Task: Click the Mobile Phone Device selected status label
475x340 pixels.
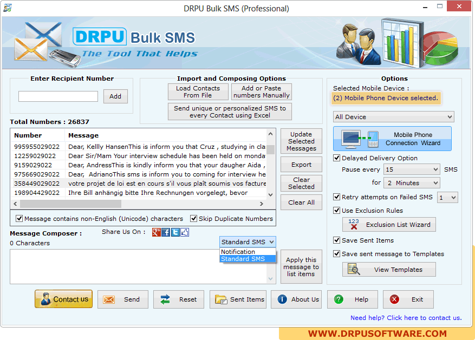Action: [x=386, y=98]
